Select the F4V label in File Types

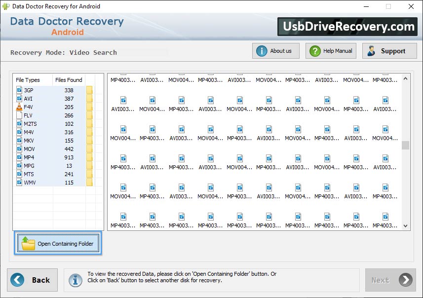[x=28, y=107]
